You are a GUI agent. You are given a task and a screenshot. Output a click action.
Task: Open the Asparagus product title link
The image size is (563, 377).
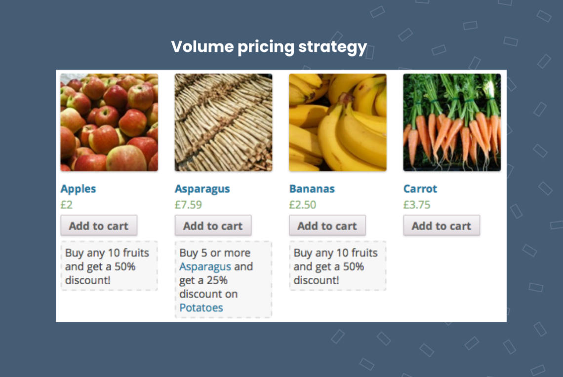(x=202, y=188)
